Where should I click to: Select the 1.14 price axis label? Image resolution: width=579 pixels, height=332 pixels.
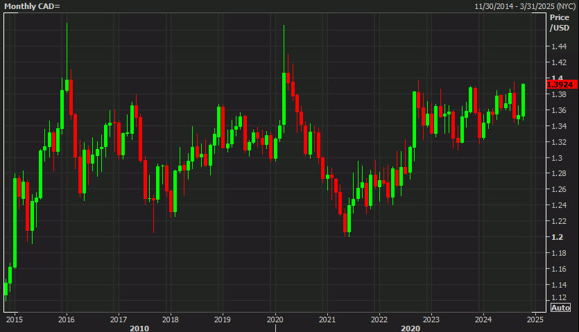tap(559, 285)
